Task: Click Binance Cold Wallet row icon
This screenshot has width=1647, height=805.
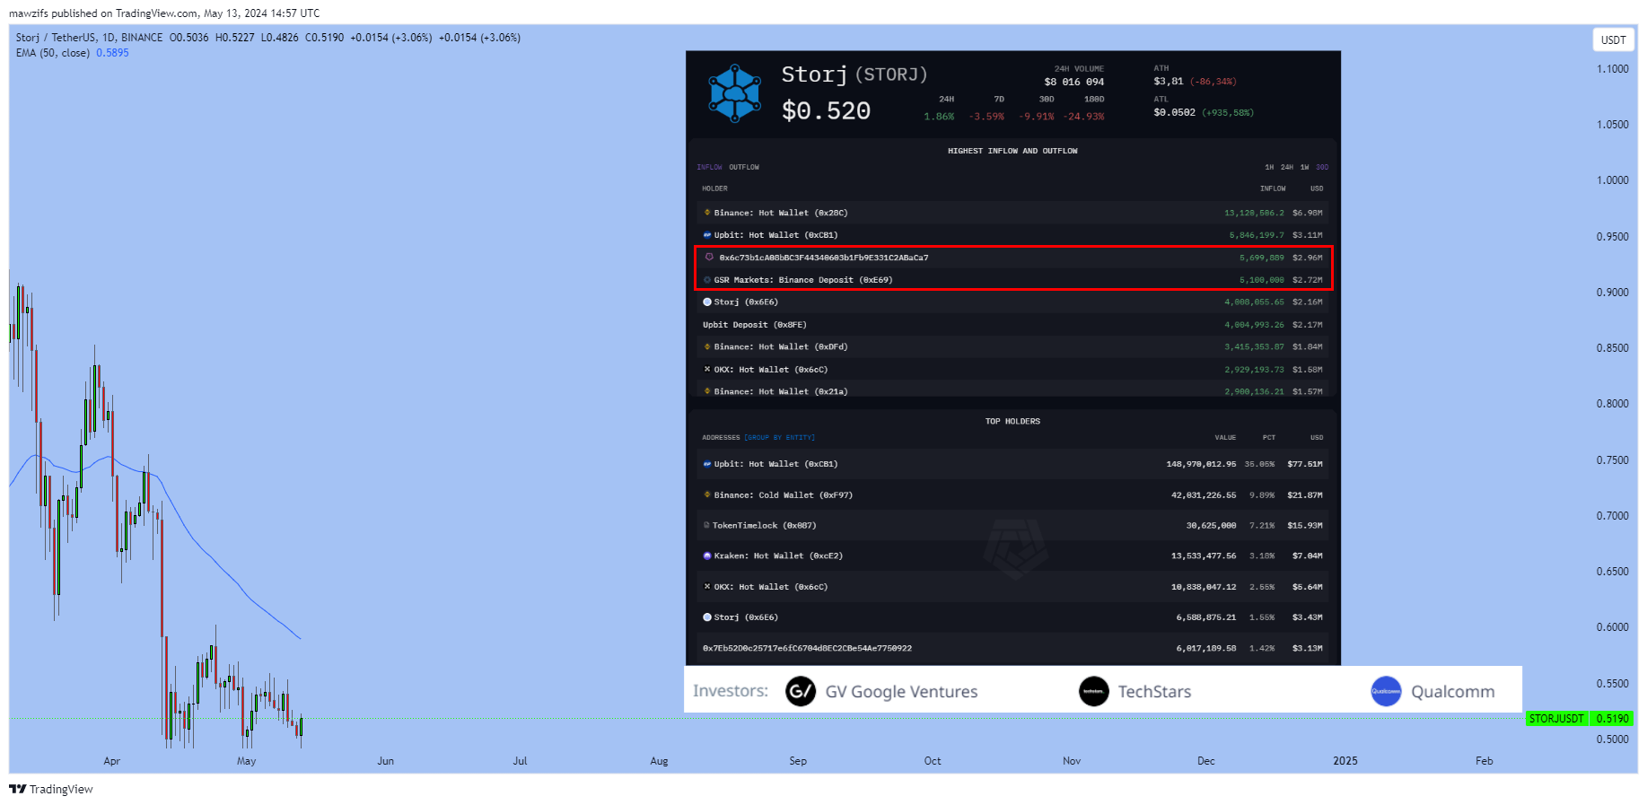Action: [707, 494]
